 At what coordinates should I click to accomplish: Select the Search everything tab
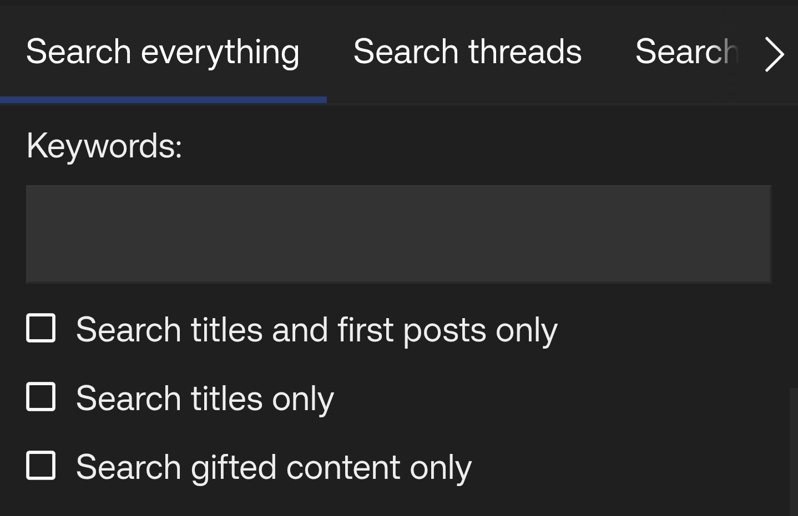pos(163,51)
